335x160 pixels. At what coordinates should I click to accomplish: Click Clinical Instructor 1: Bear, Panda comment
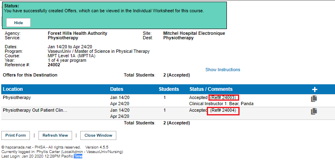click(221, 104)
